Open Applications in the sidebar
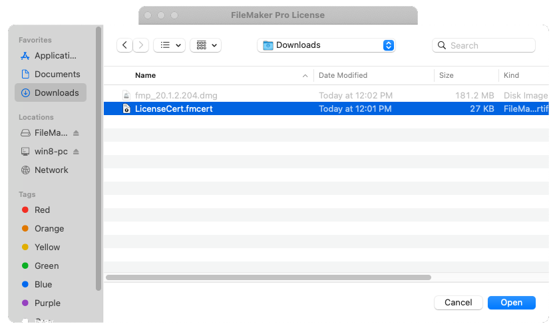Screen dimensions: 557x332 (51, 56)
